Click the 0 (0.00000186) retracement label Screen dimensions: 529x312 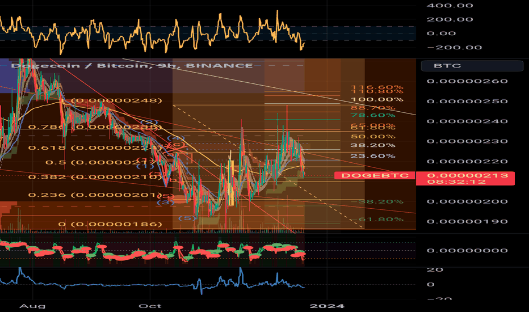pyautogui.click(x=110, y=224)
